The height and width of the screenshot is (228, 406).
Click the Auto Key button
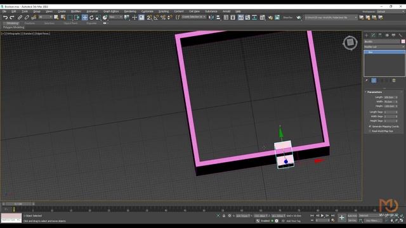pos(352,215)
